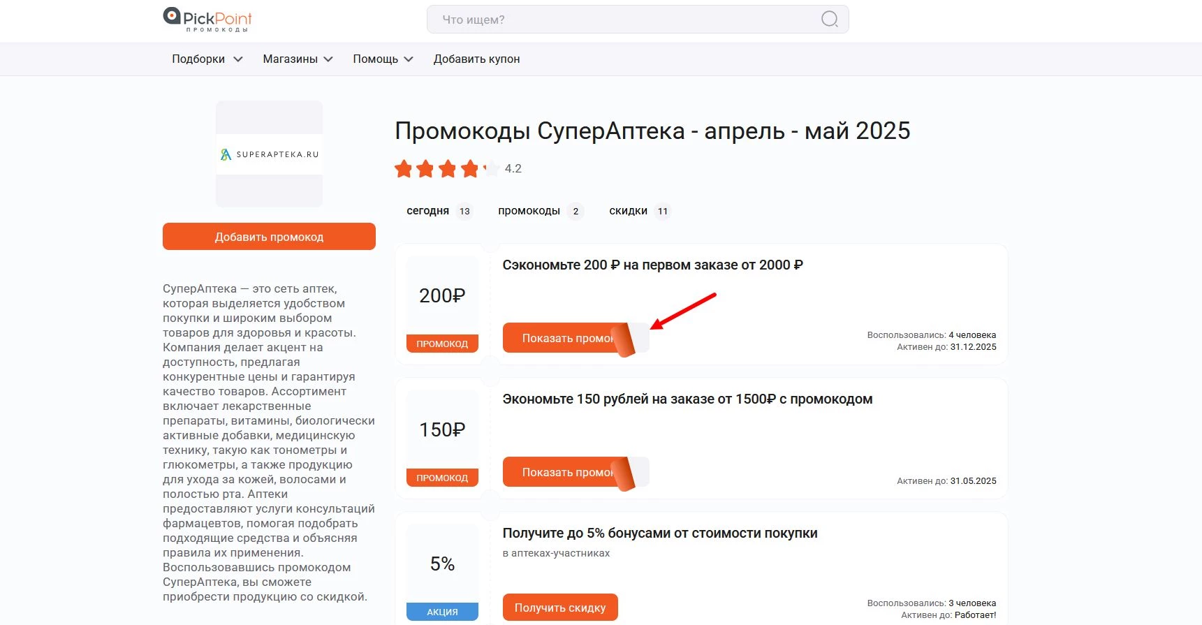
Task: Click the orange Добавить промокод button
Action: [269, 237]
